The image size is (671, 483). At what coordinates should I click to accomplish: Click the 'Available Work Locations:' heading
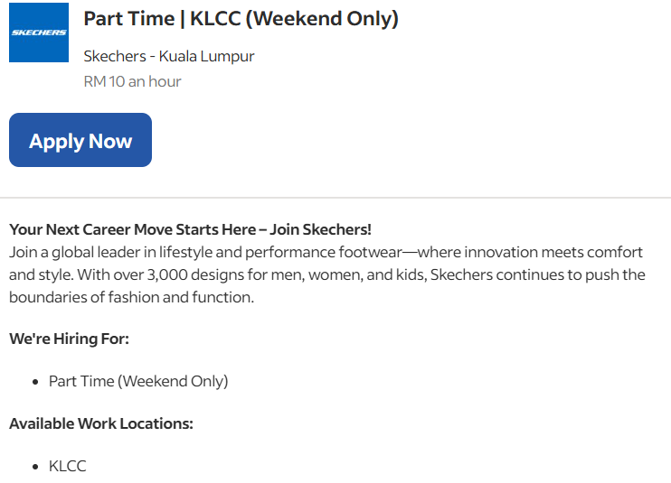[100, 423]
